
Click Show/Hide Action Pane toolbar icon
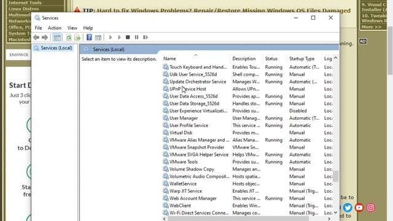[x=98, y=37]
